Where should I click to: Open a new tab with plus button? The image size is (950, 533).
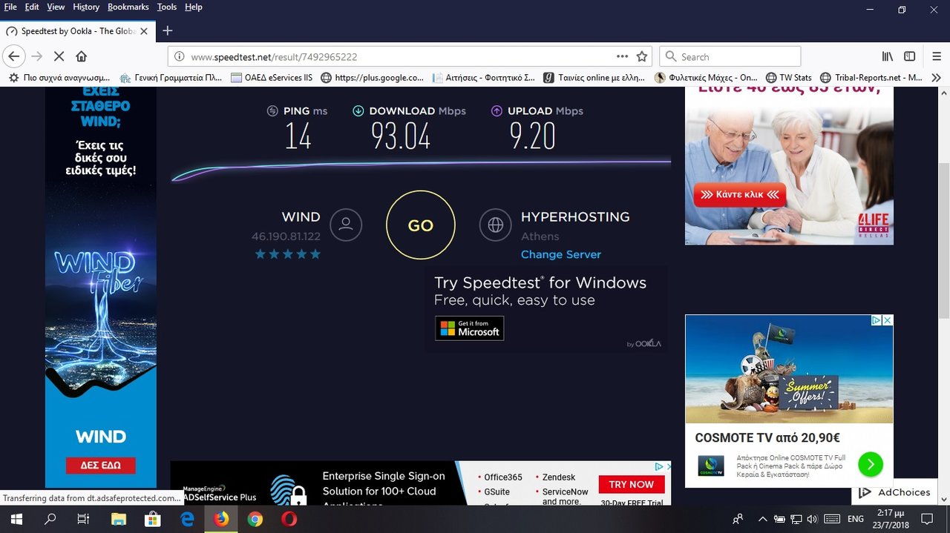pos(168,30)
